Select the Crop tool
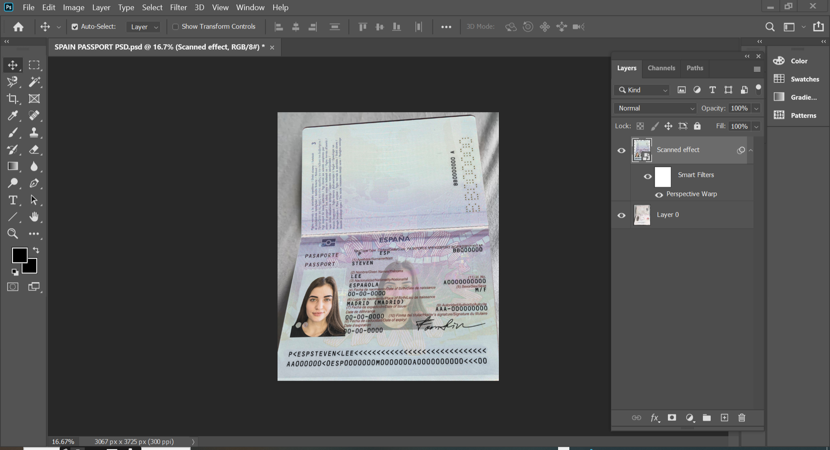The image size is (830, 450). [x=12, y=99]
